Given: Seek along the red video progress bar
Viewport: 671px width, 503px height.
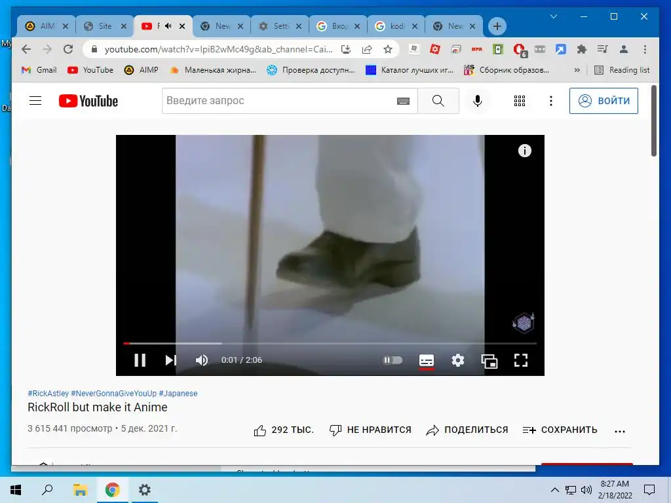Looking at the screenshot, I should [x=330, y=343].
